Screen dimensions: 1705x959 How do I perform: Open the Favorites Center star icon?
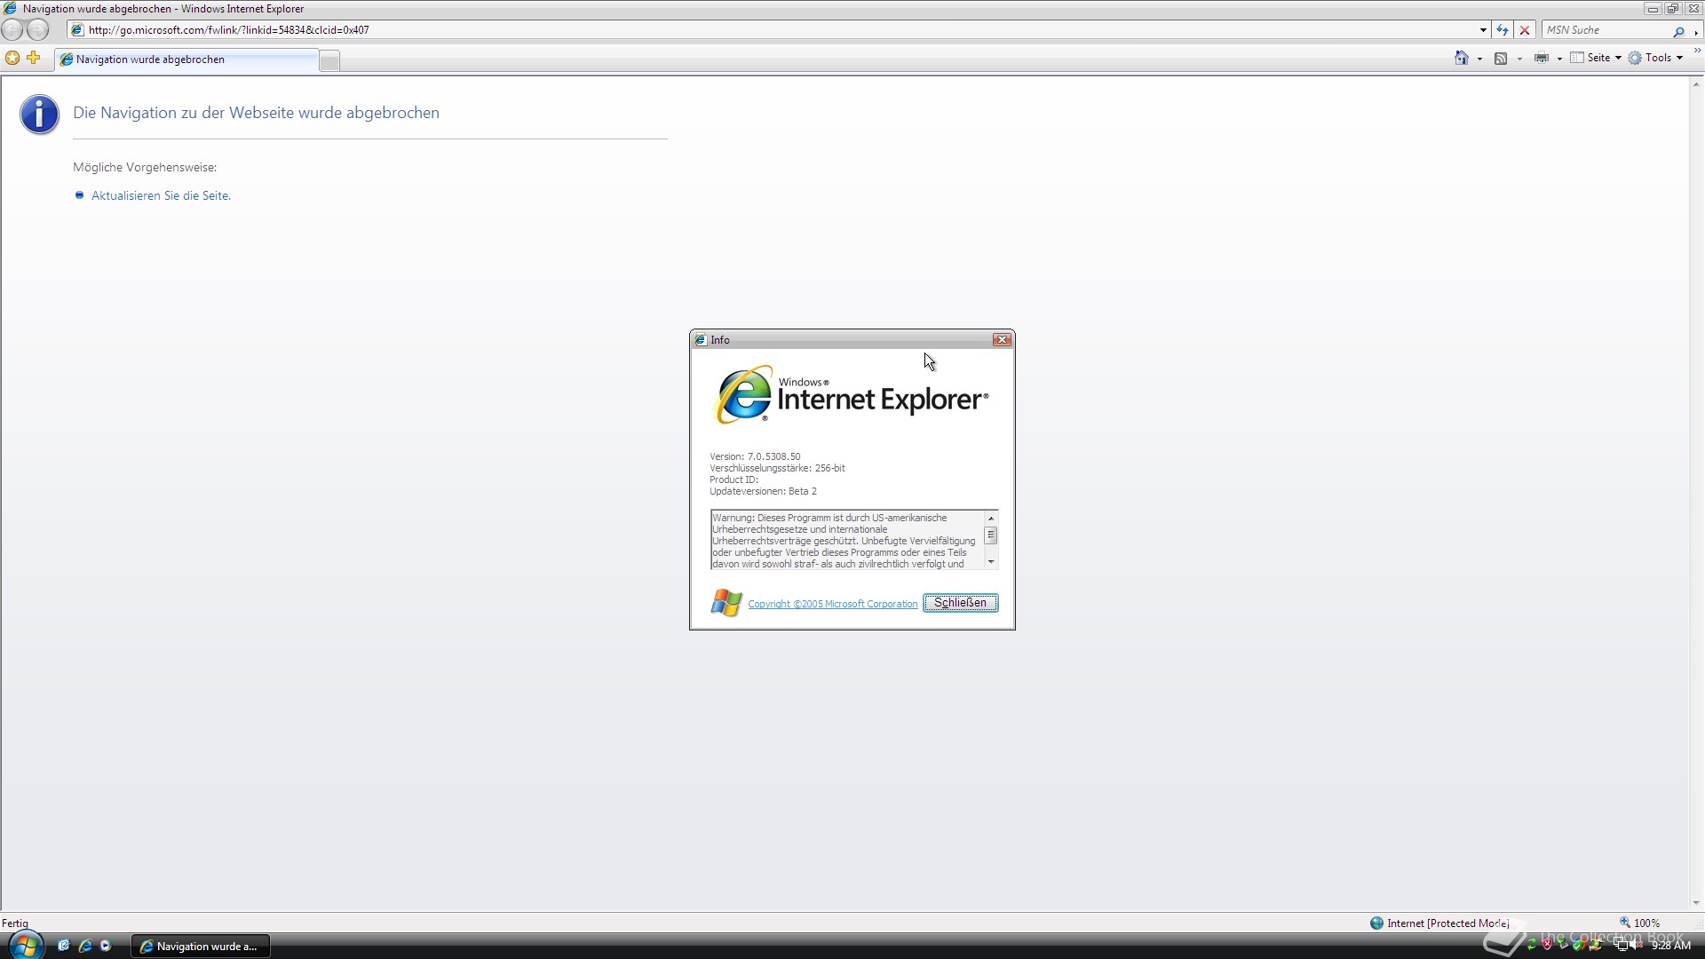pyautogui.click(x=12, y=58)
